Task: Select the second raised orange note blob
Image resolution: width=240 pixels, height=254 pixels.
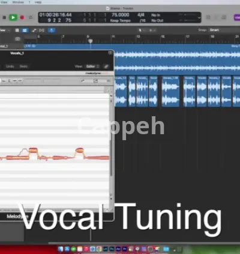Action: tap(79, 150)
